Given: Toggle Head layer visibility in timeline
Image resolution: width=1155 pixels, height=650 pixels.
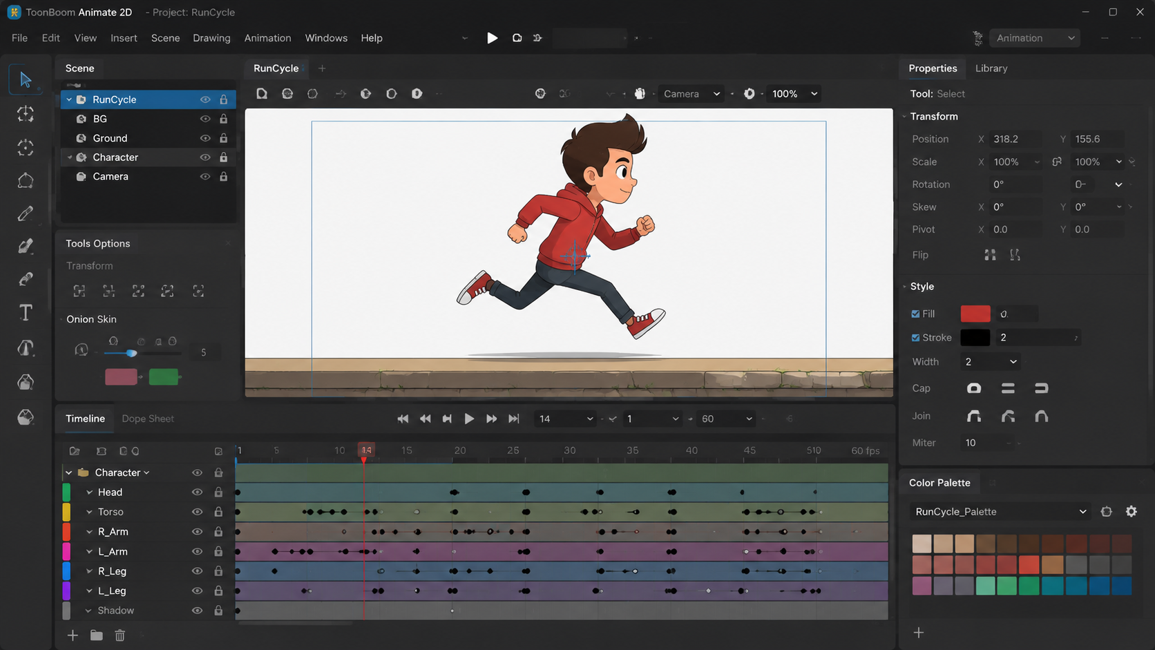Looking at the screenshot, I should 197,493.
